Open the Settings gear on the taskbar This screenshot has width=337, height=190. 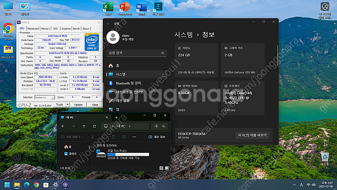pos(56,185)
